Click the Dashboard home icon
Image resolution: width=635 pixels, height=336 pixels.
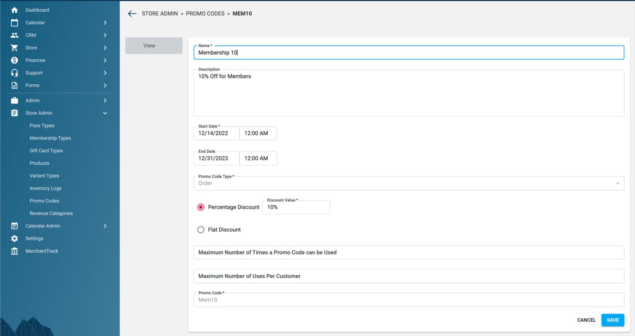(x=14, y=10)
